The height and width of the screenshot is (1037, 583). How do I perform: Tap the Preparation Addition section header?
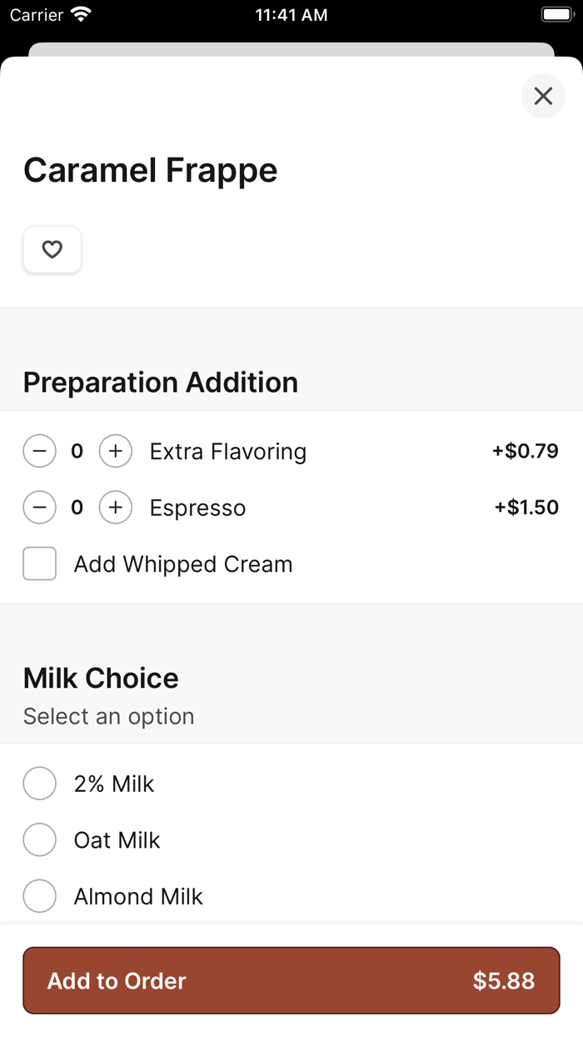pos(161,383)
